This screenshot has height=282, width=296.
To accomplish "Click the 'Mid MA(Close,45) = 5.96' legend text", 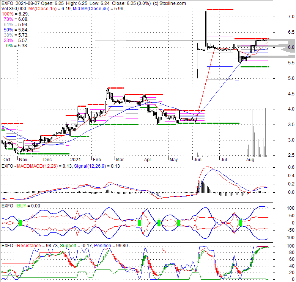I will [x=98, y=9].
